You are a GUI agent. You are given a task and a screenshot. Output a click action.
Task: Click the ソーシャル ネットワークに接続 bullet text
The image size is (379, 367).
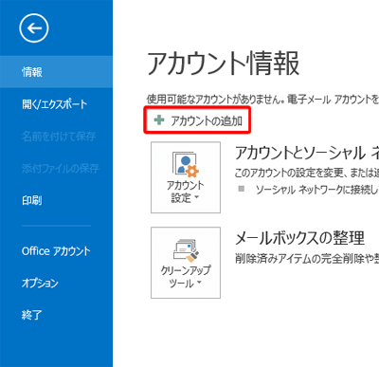(317, 190)
